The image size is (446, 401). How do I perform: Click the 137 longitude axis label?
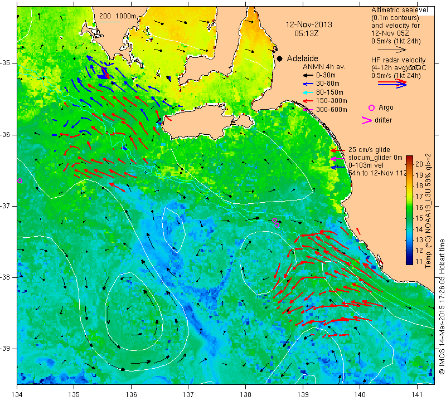pyautogui.click(x=188, y=395)
